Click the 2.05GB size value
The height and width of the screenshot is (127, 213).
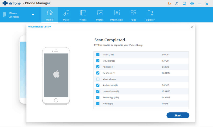coord(165,55)
